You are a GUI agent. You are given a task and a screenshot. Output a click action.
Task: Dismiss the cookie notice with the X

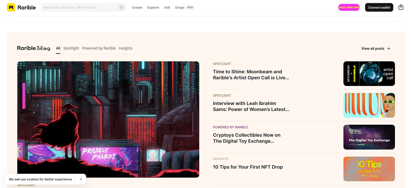coord(81,179)
